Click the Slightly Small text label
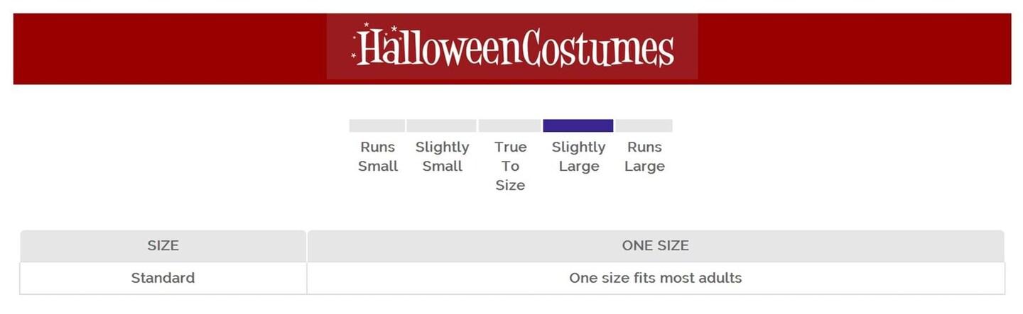The width and height of the screenshot is (1023, 314). click(x=442, y=157)
